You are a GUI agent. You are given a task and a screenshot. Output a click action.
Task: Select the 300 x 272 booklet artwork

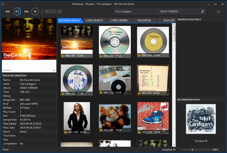115,80
